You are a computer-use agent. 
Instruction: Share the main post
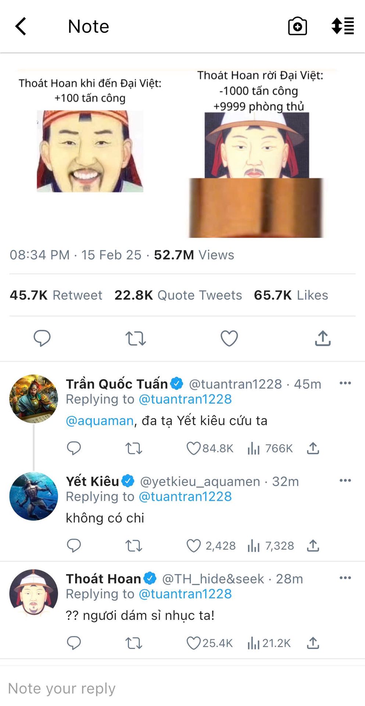(323, 338)
